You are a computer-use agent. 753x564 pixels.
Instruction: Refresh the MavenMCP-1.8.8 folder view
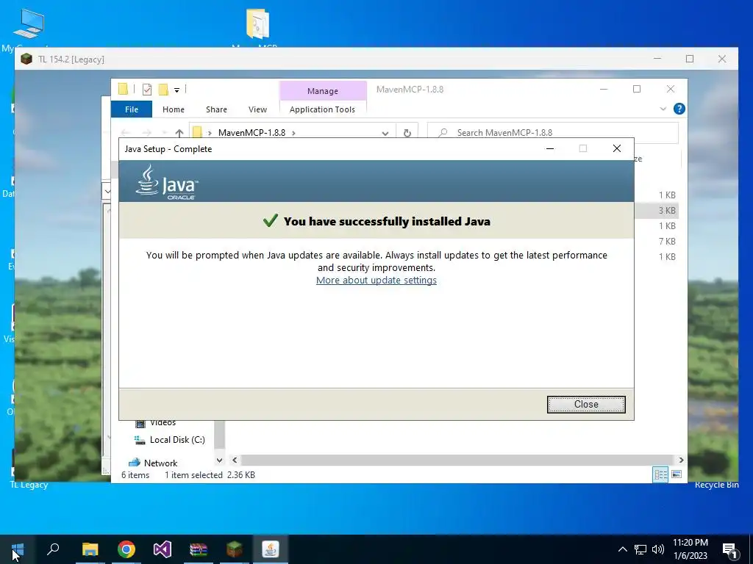pyautogui.click(x=407, y=133)
